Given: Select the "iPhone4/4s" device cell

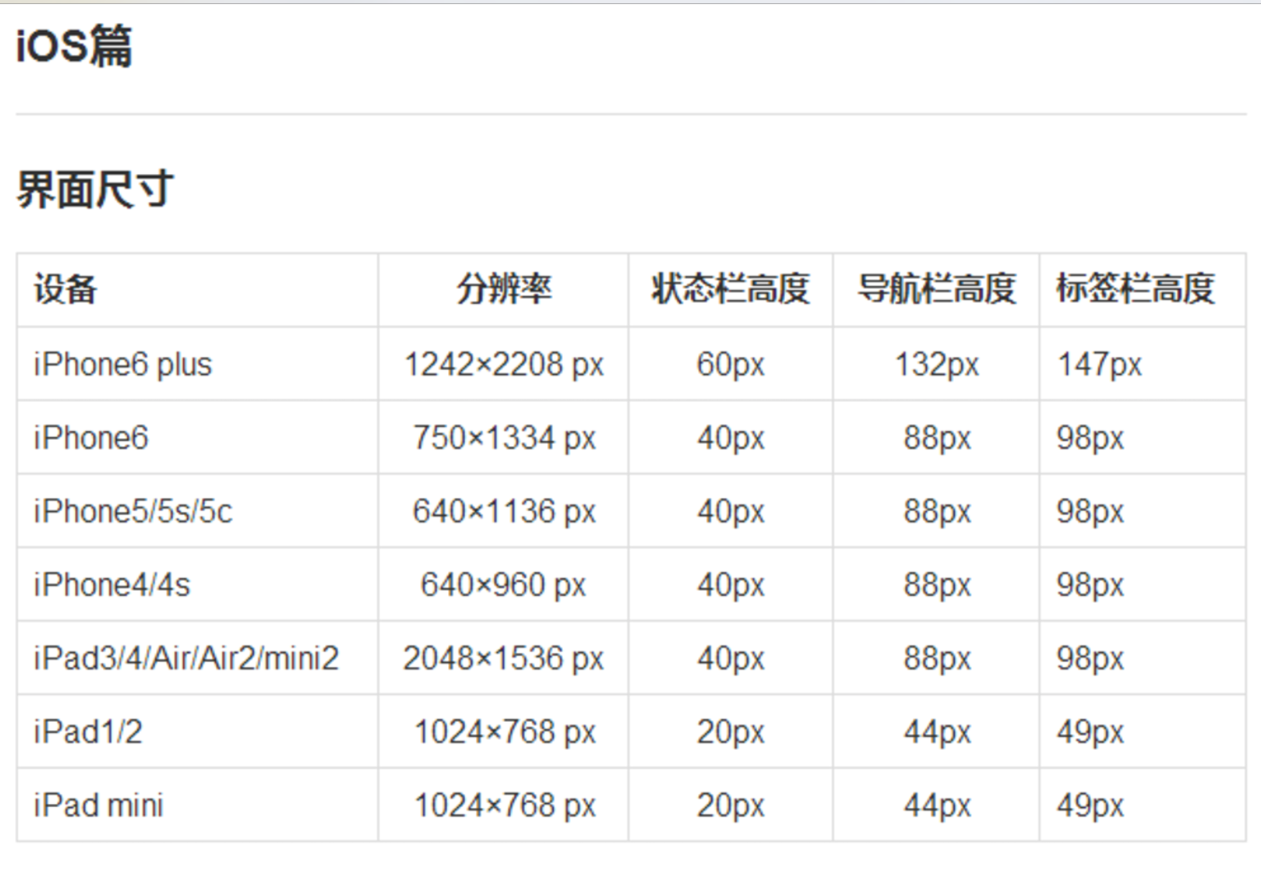Looking at the screenshot, I should [x=112, y=585].
